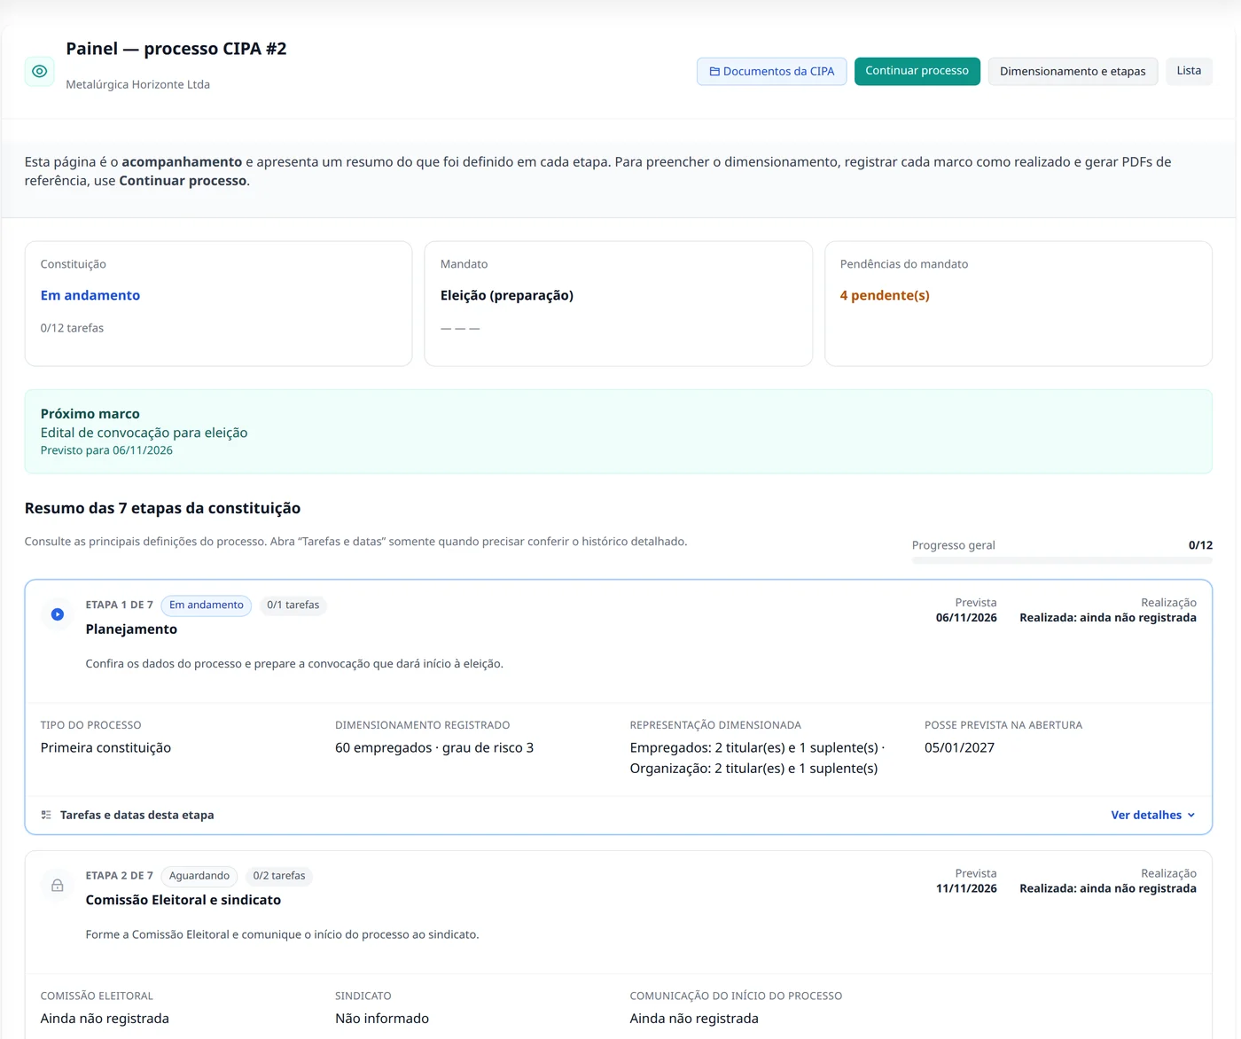Viewport: 1241px width, 1039px height.
Task: Click the "Não informado" sindicato value
Action: tap(382, 1019)
